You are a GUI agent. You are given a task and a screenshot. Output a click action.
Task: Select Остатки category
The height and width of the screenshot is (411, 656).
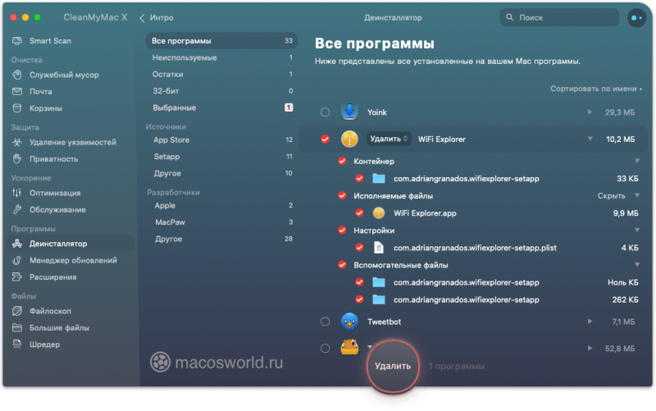pyautogui.click(x=221, y=74)
